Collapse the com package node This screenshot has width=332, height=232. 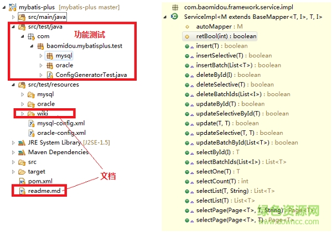pos(23,36)
